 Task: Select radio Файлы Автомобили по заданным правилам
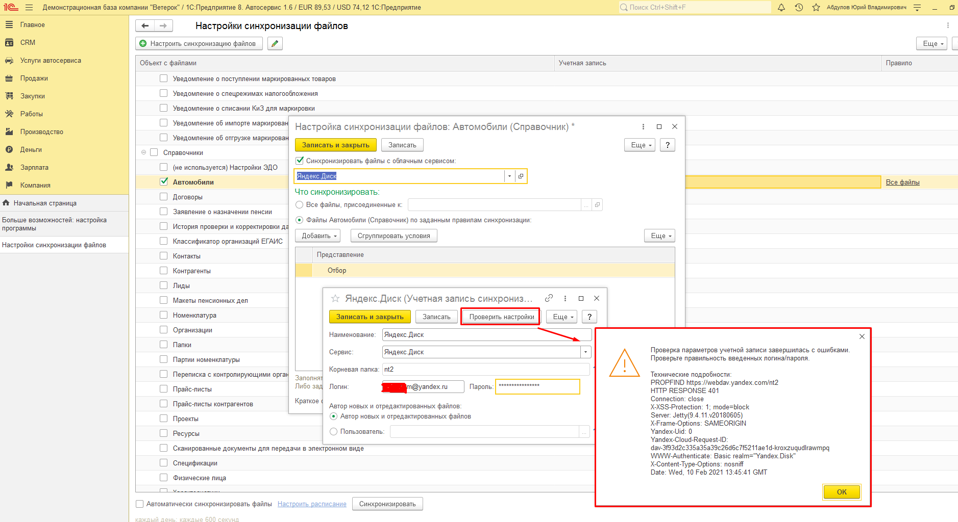pyautogui.click(x=300, y=220)
